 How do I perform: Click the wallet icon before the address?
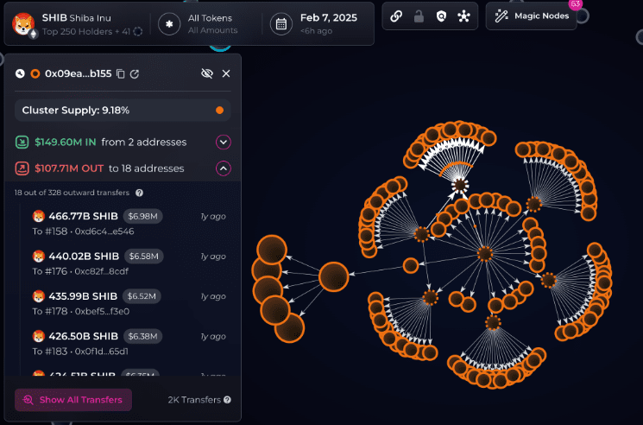(x=20, y=73)
